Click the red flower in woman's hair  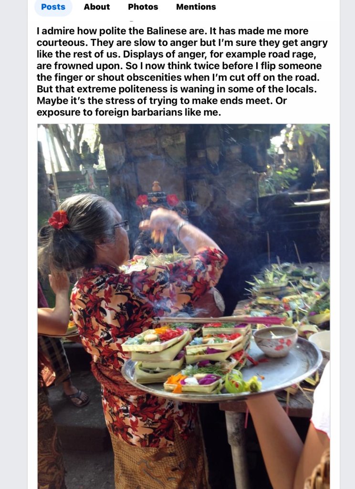click(58, 219)
